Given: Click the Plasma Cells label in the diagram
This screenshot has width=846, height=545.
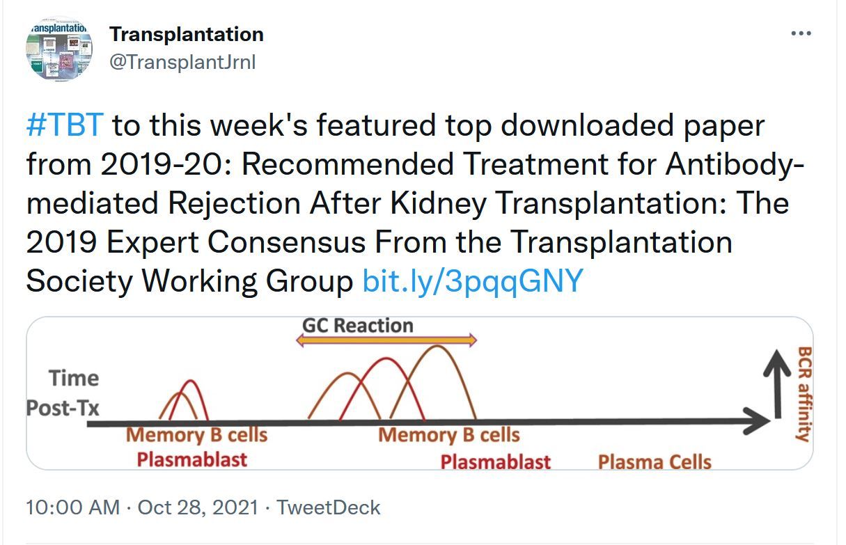Looking at the screenshot, I should [x=655, y=461].
